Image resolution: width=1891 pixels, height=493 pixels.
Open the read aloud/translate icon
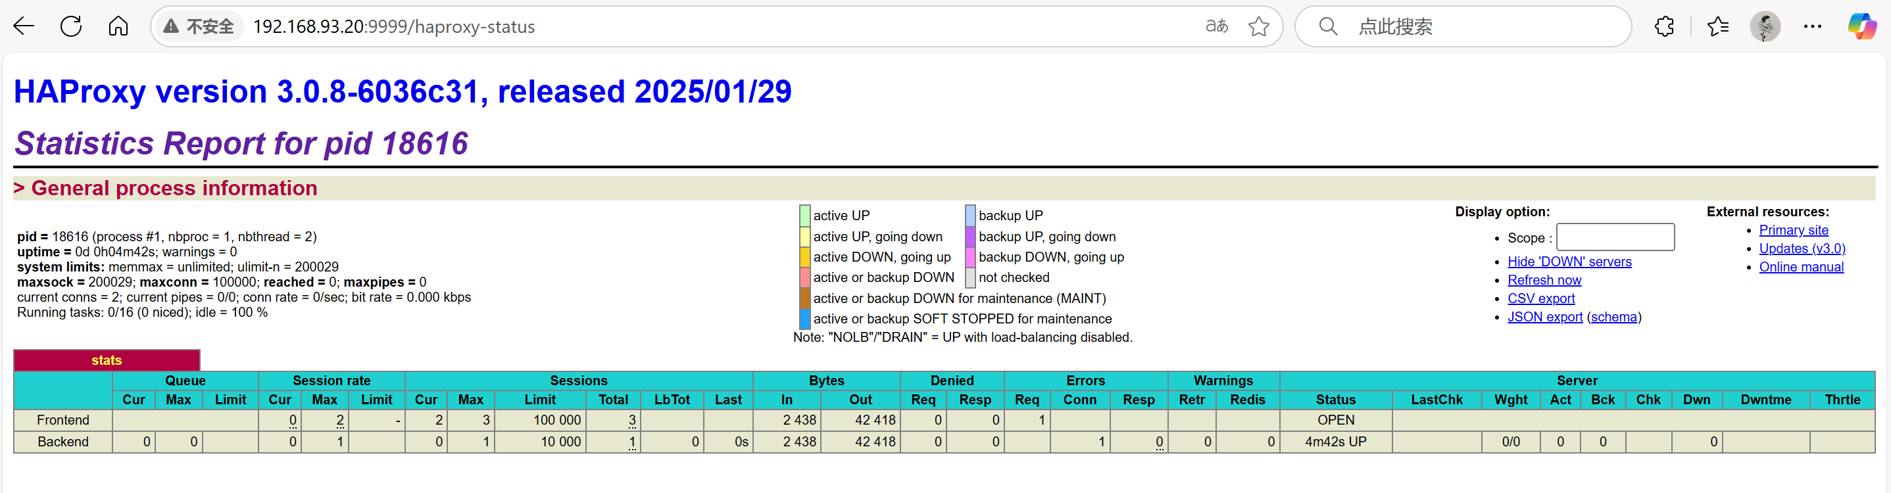1216,26
